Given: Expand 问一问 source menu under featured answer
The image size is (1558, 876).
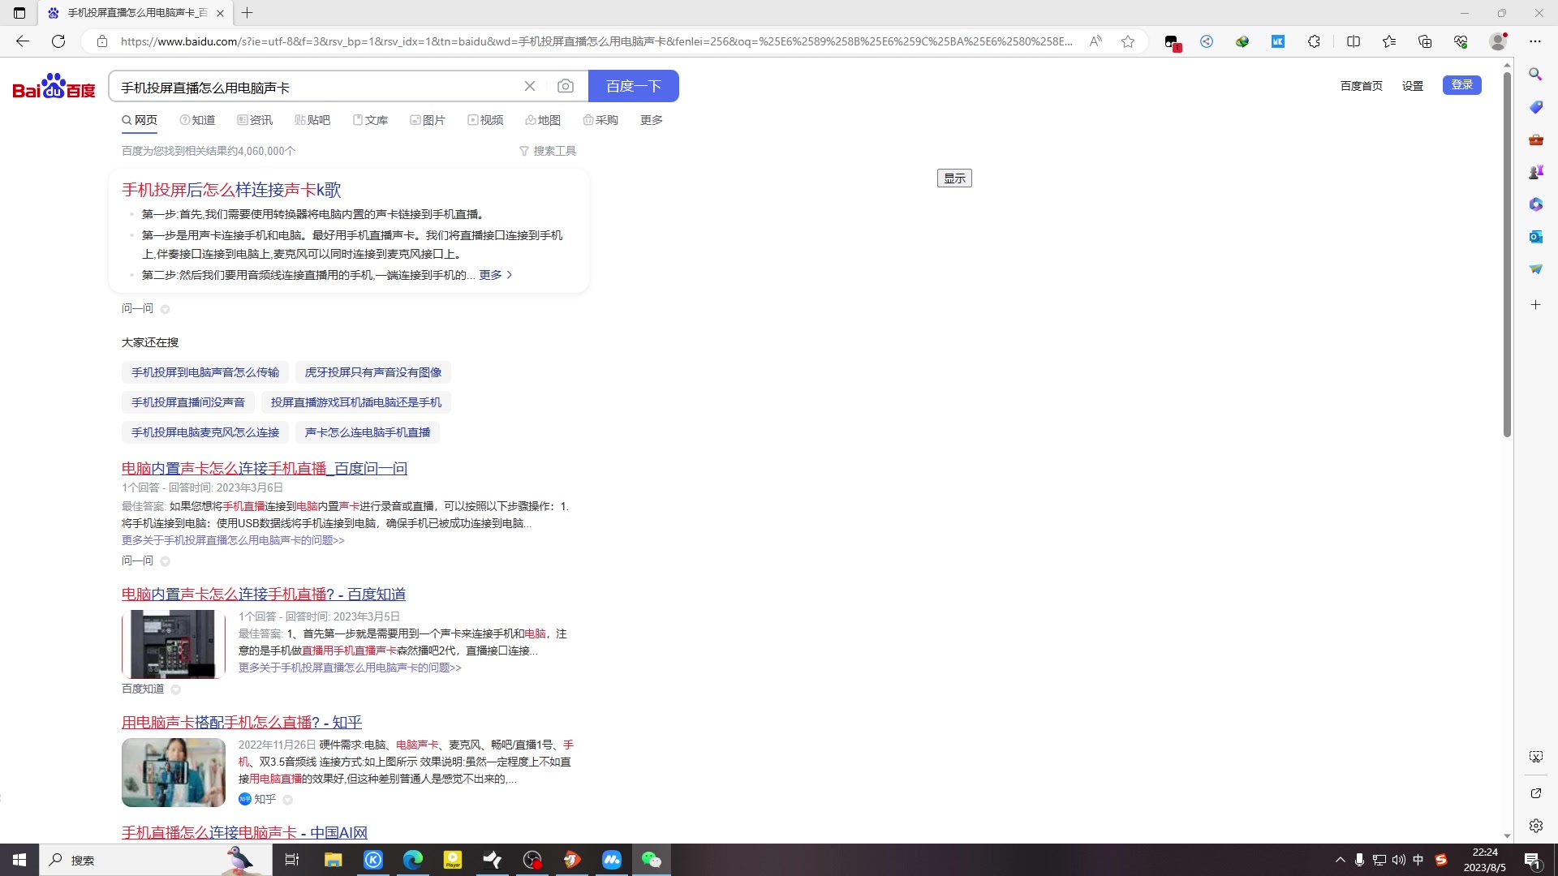Looking at the screenshot, I should pyautogui.click(x=165, y=309).
